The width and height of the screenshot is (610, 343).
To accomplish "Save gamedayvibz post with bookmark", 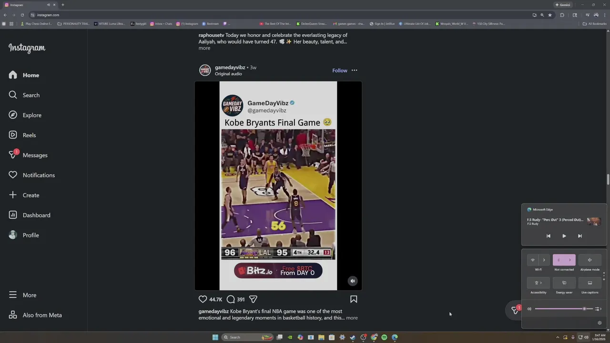I will point(354,299).
